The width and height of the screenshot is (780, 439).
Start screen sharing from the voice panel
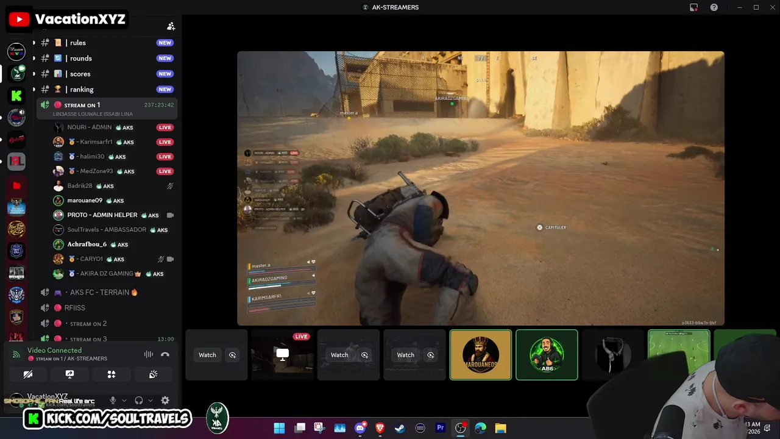point(69,374)
